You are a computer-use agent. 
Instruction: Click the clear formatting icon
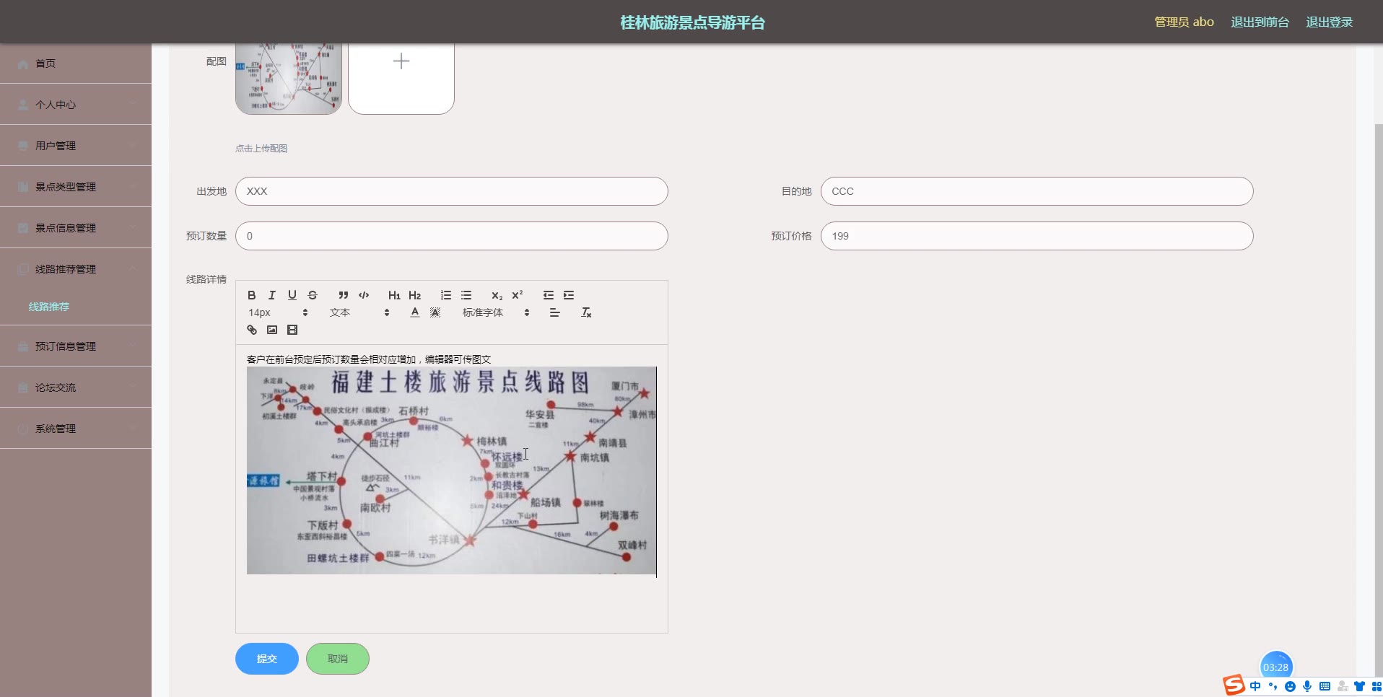586,312
